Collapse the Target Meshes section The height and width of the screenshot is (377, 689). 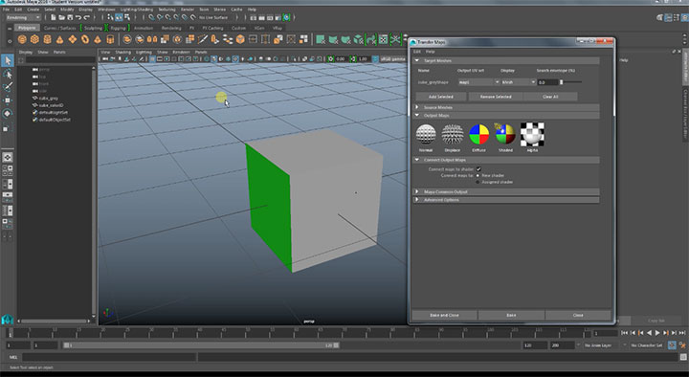[417, 60]
